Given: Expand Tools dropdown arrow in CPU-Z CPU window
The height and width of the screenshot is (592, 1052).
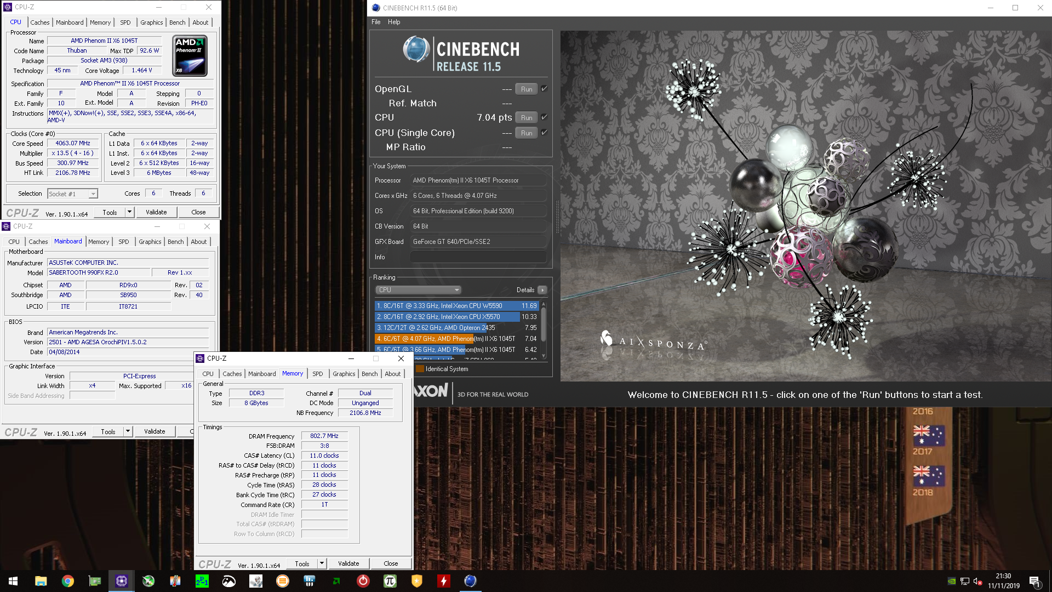Looking at the screenshot, I should coord(130,212).
